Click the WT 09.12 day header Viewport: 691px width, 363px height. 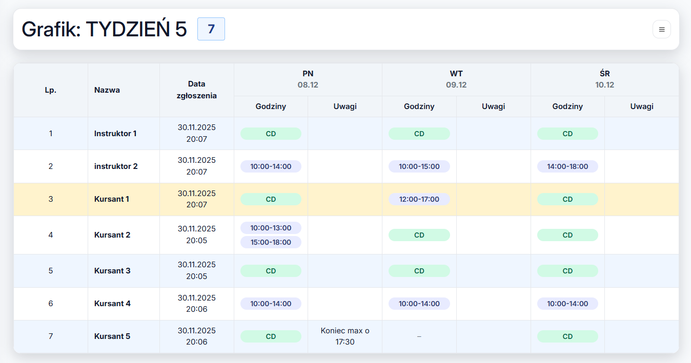pyautogui.click(x=456, y=79)
